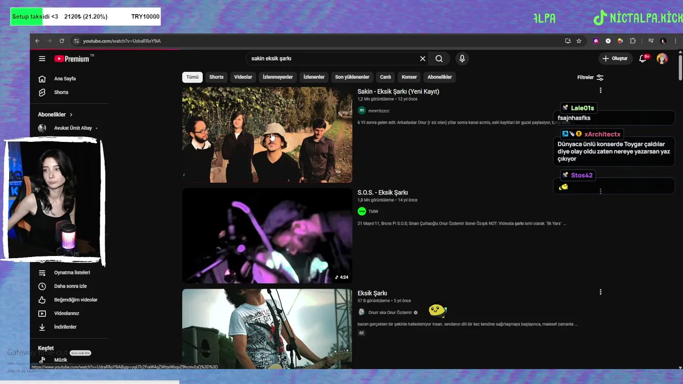Open Chrome three-dot menu
The height and width of the screenshot is (384, 683).
pos(674,41)
